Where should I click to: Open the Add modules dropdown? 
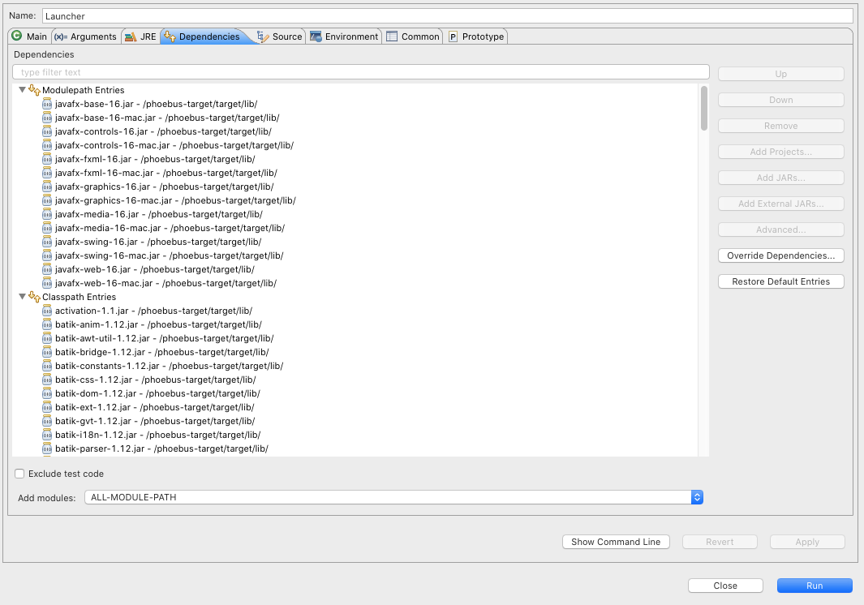(696, 497)
